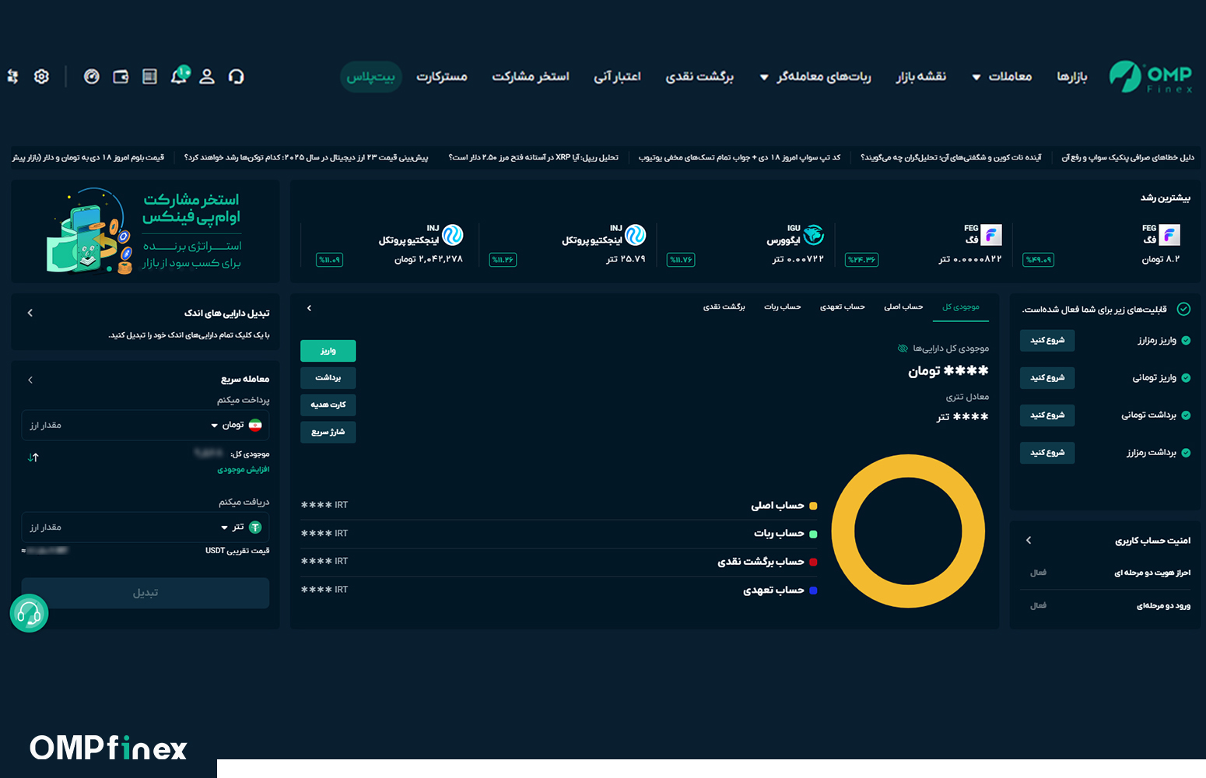Open the user profile icon
Image resolution: width=1206 pixels, height=778 pixels.
point(207,76)
